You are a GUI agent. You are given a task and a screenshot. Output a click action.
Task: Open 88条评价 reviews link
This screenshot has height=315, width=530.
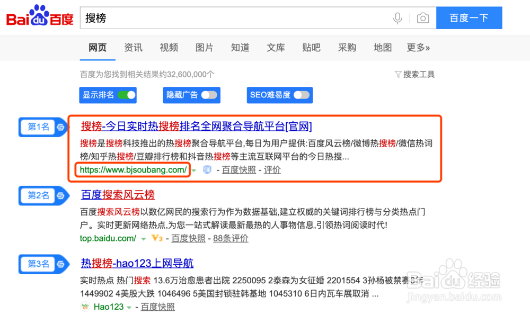231,238
